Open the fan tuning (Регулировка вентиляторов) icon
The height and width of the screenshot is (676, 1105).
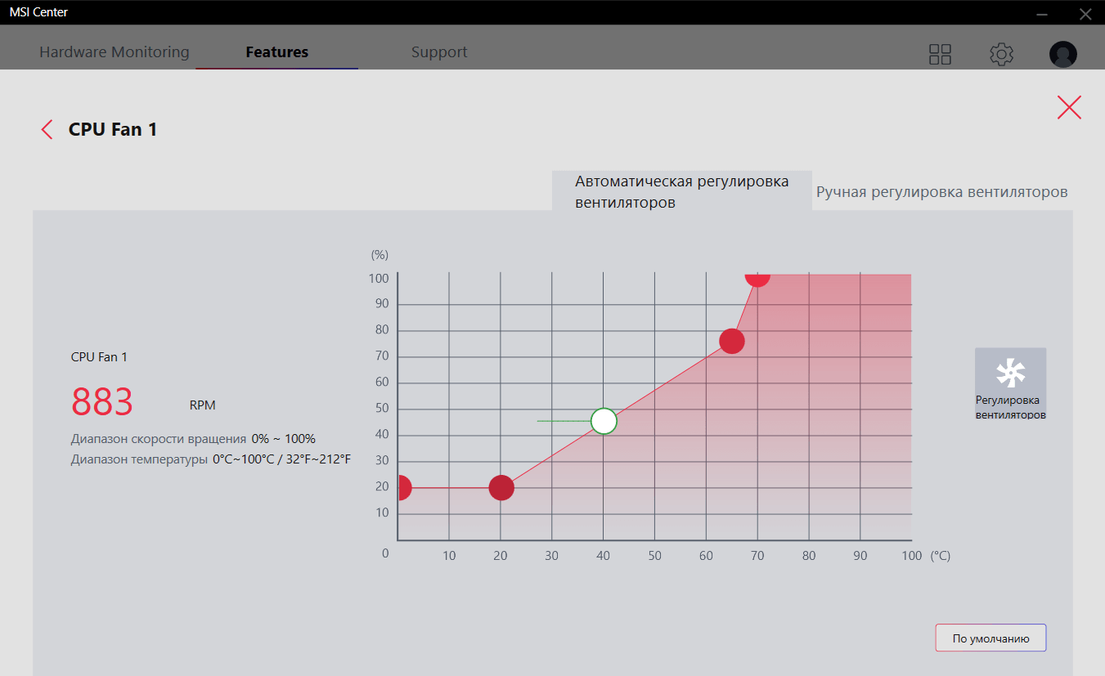1010,383
